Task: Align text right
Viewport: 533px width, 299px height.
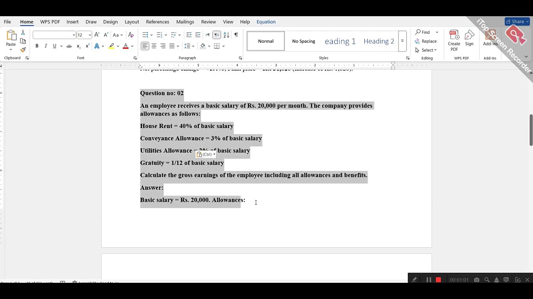Action: pyautogui.click(x=163, y=46)
